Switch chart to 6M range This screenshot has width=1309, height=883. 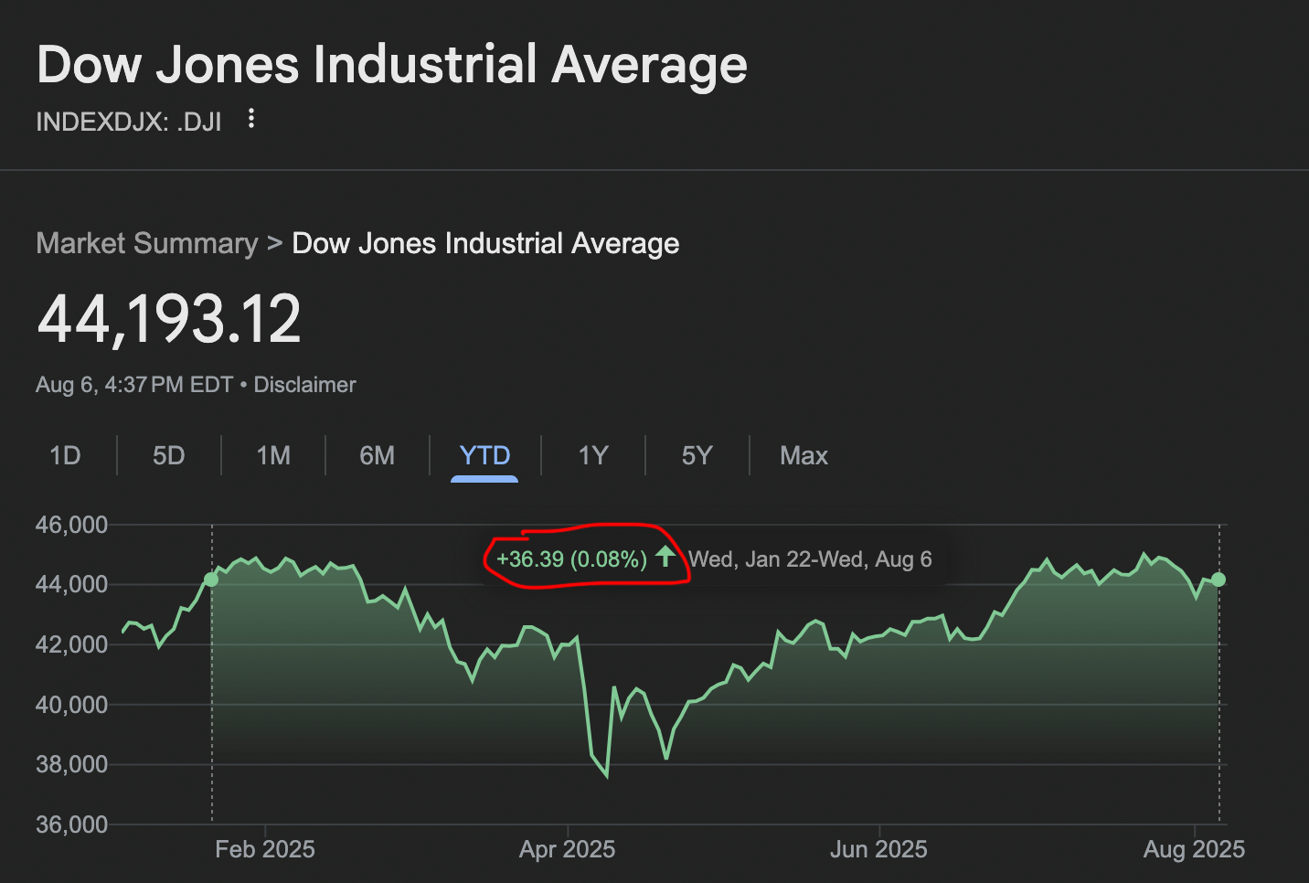(377, 455)
